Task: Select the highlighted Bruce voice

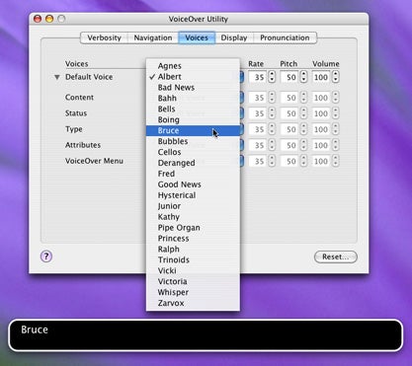Action: pos(193,130)
